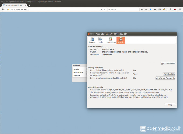Image resolution: width=183 pixels, height=134 pixels.
Task: Show URL history dropdown in address bar
Action: pos(101,9)
